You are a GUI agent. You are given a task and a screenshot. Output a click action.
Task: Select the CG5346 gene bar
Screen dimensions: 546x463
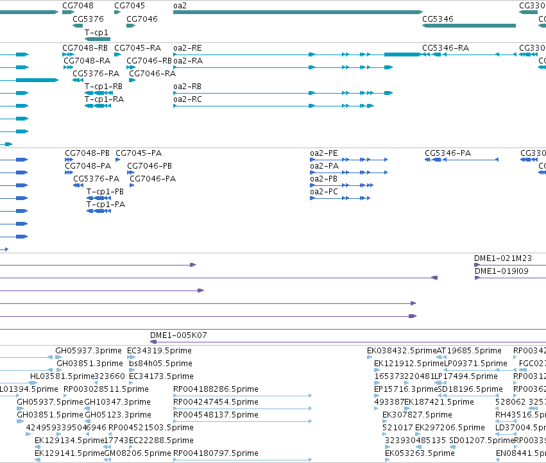coord(469,26)
